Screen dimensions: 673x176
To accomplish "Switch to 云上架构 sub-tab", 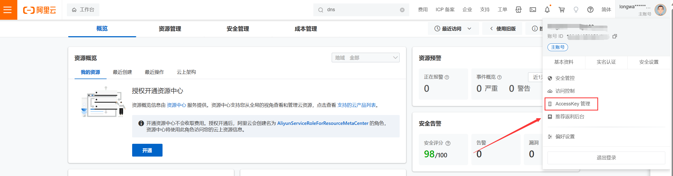I will point(187,72).
